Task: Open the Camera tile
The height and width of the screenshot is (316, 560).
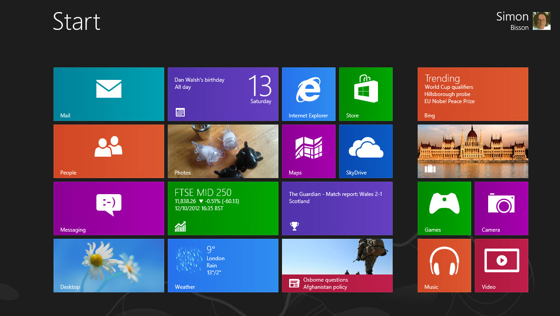Action: 502,208
